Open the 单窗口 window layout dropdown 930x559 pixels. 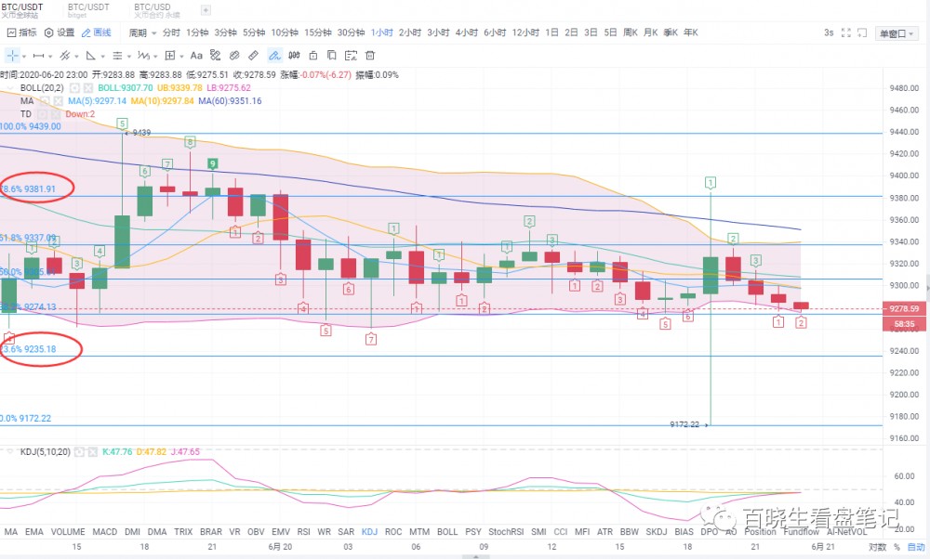click(897, 33)
